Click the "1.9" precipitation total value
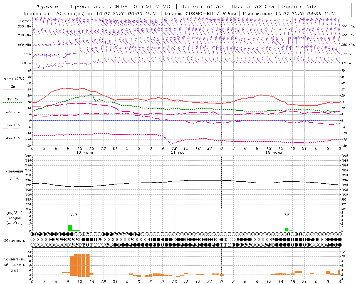Screen dimensions: 356x284 click(74, 215)
